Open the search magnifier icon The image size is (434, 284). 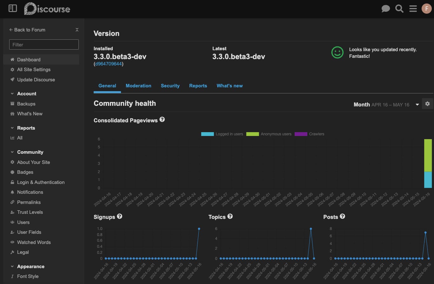pos(399,9)
